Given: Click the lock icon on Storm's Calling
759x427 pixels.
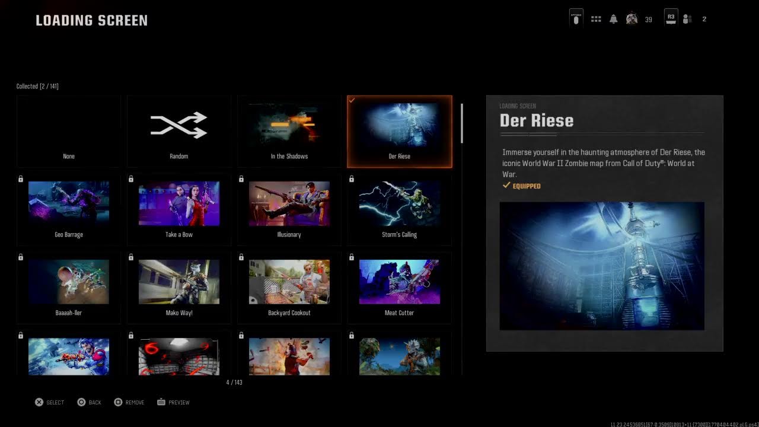Looking at the screenshot, I should (x=352, y=179).
